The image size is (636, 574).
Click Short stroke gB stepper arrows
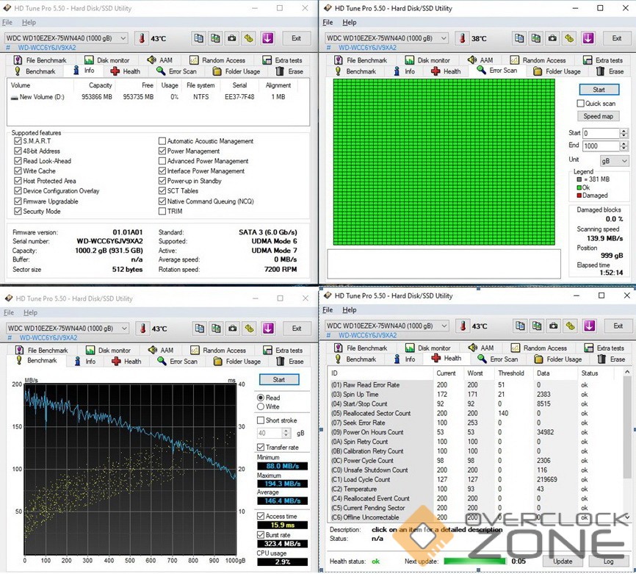click(286, 433)
